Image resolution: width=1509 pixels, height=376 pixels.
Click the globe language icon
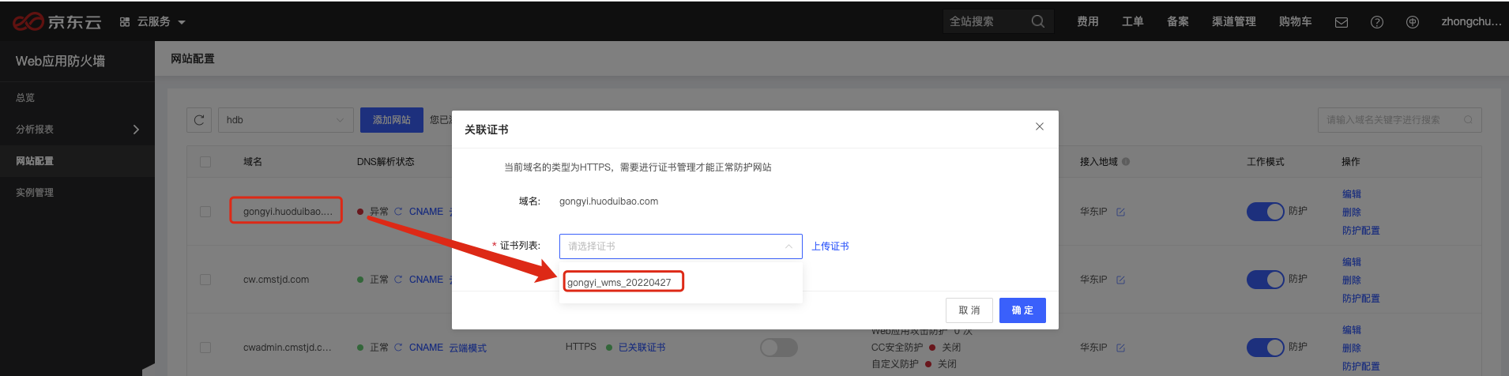pos(1413,22)
